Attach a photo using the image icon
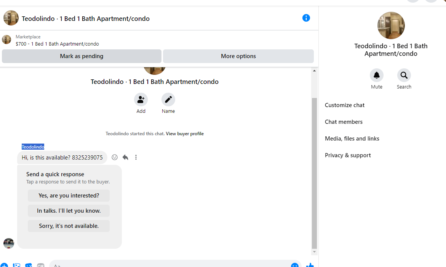446x267 pixels. click(x=16, y=265)
